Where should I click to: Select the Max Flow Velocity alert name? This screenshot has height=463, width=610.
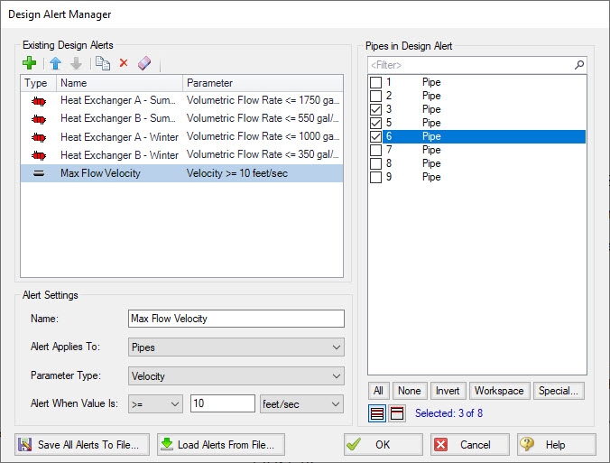tap(100, 173)
